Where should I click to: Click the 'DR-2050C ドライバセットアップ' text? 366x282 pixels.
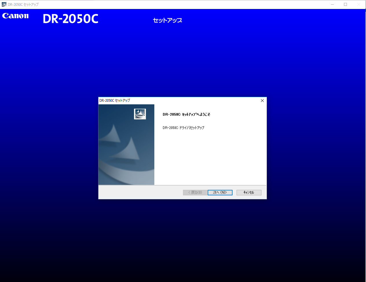point(183,128)
